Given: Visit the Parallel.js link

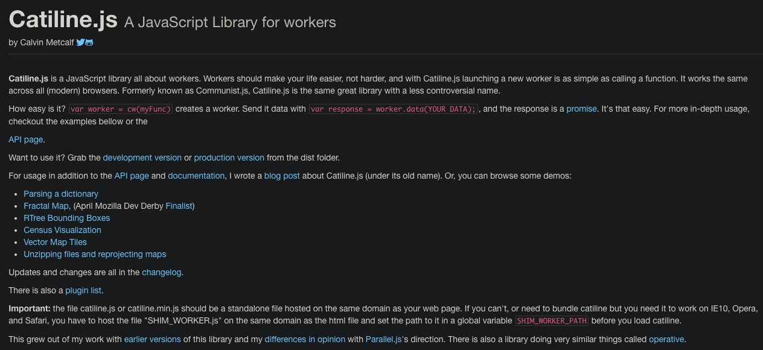Looking at the screenshot, I should (x=384, y=339).
